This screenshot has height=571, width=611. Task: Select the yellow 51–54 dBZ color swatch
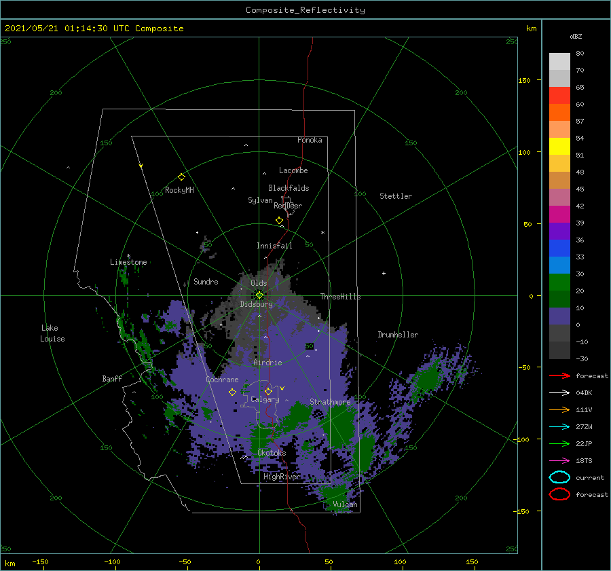(559, 147)
